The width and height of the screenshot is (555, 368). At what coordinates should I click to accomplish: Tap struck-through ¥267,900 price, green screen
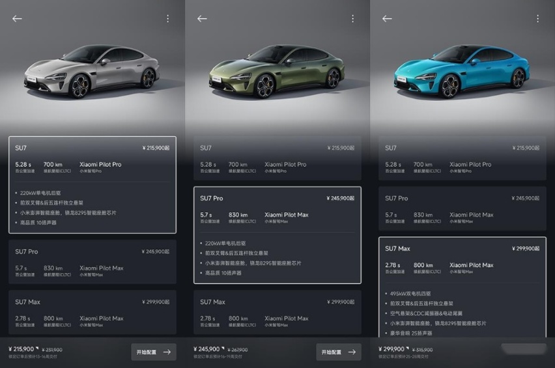click(238, 350)
